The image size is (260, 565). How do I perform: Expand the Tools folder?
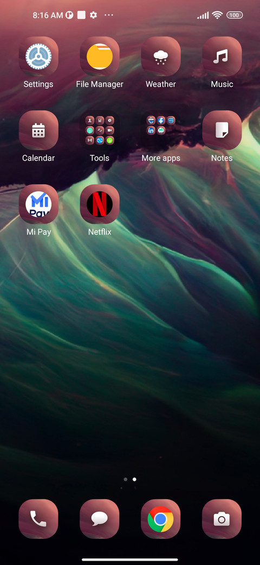[x=100, y=130]
